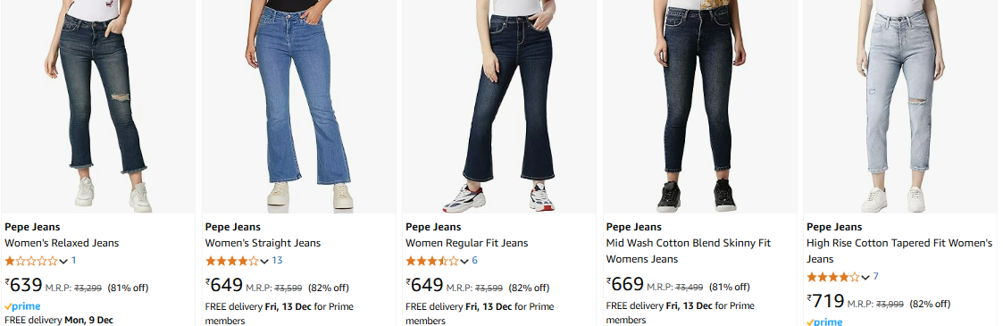
Task: Expand rating chevron for High Rise Tapered Jeans
Action: tap(865, 278)
